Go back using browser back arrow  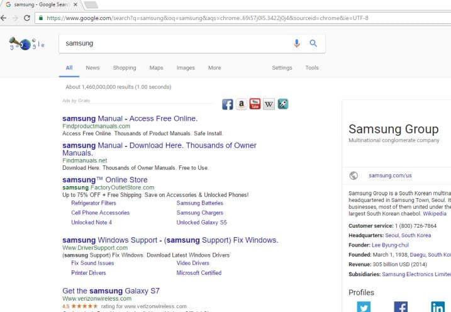point(3,18)
